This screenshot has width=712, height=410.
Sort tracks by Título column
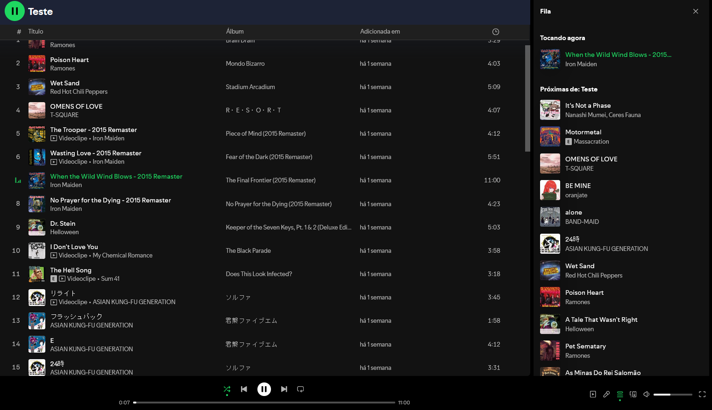pos(36,31)
